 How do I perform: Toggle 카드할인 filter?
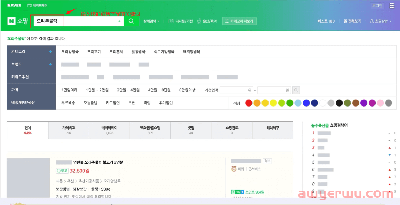click(113, 103)
